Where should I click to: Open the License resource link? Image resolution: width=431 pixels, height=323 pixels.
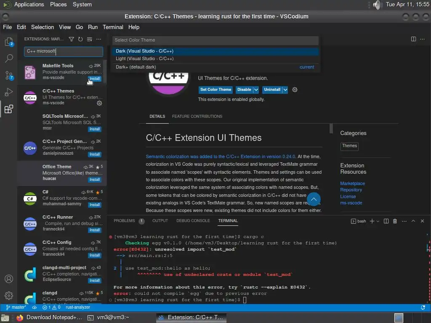pyautogui.click(x=348, y=197)
